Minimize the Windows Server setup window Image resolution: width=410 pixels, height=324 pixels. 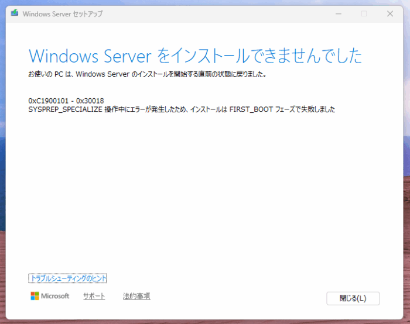pos(338,13)
